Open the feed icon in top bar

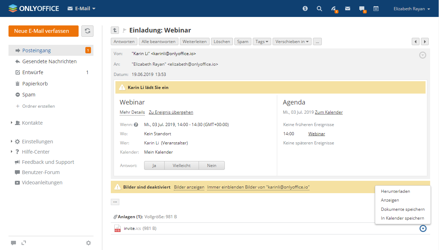pos(333,9)
